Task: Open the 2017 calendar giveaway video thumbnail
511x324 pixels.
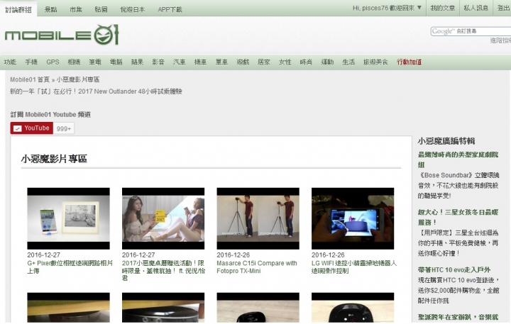Action: pyautogui.click(x=163, y=218)
